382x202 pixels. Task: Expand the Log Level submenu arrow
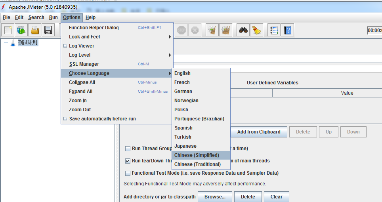tap(170, 55)
